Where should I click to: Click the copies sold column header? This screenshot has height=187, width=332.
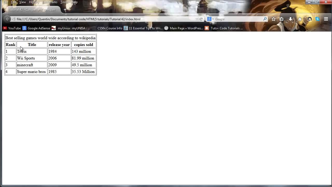click(x=84, y=45)
